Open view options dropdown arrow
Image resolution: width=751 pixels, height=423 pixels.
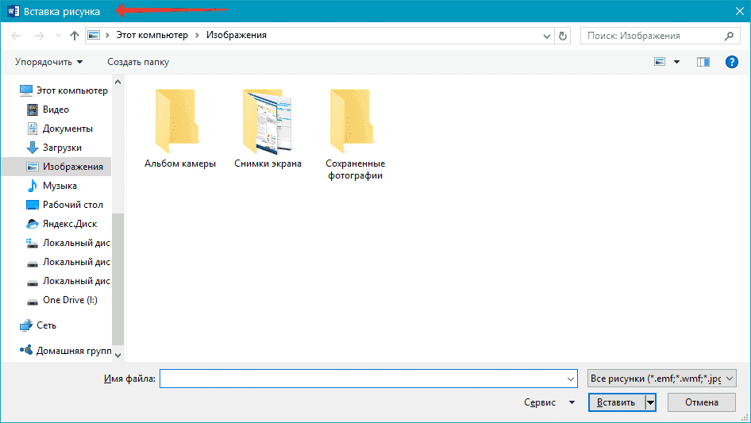click(x=676, y=62)
